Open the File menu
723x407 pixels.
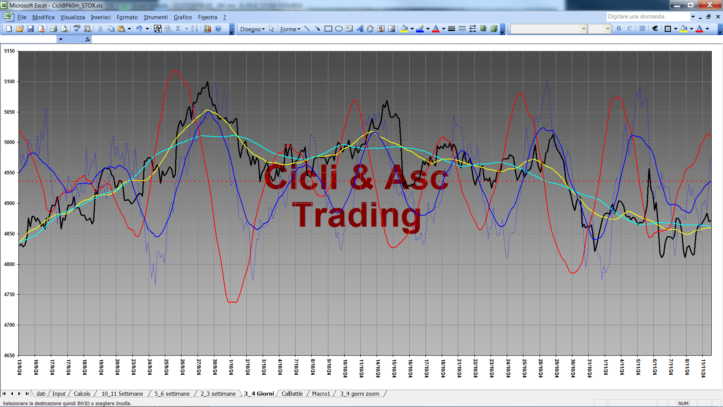pyautogui.click(x=22, y=17)
